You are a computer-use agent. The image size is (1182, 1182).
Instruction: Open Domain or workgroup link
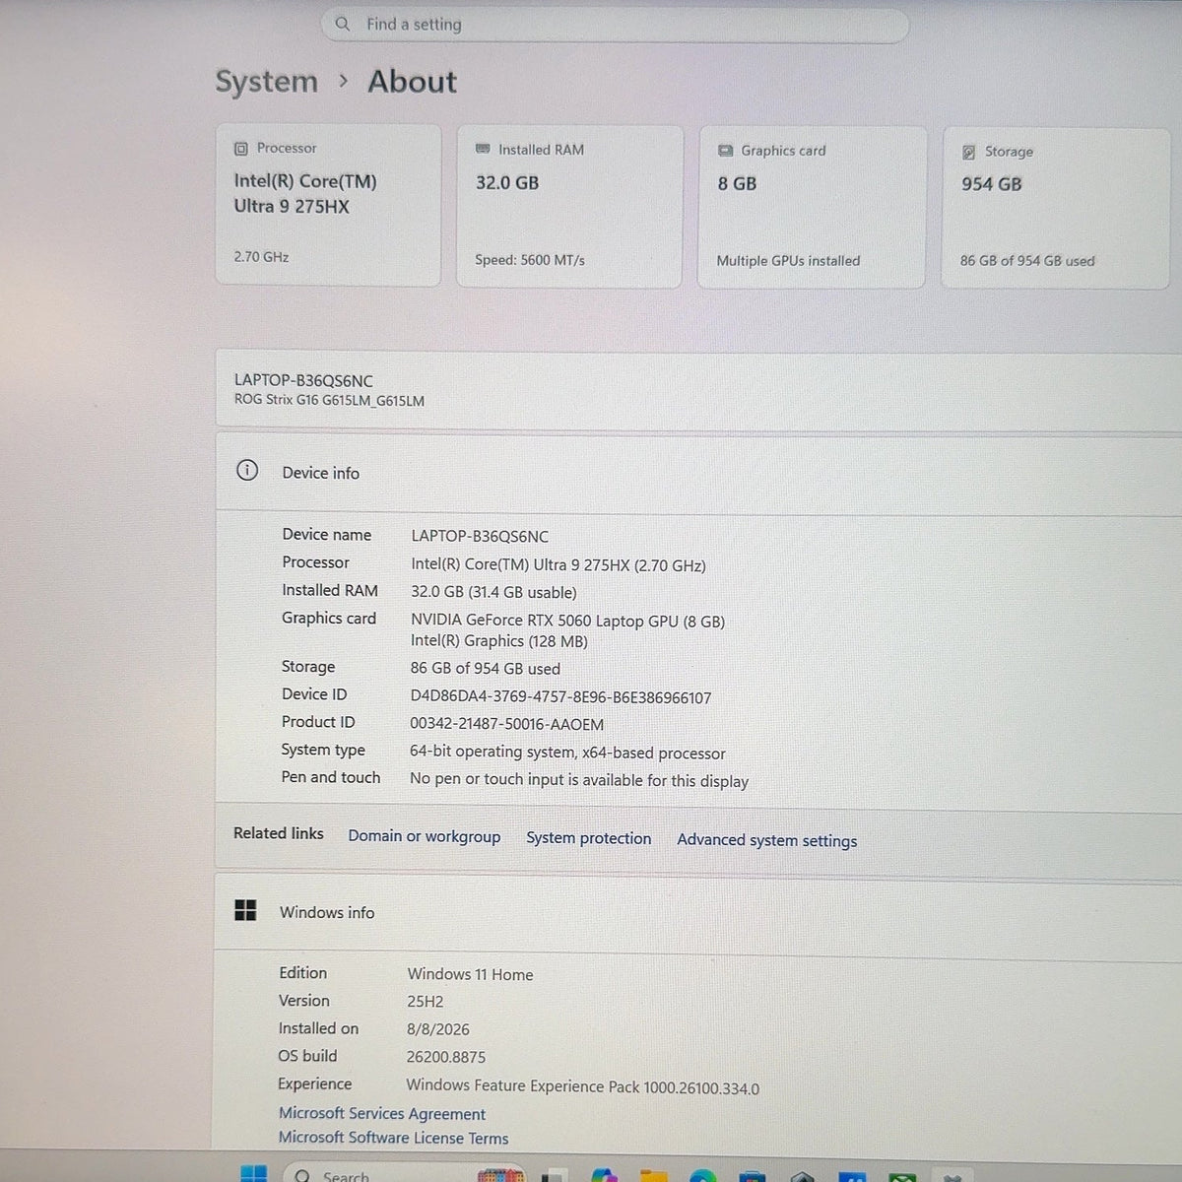coord(425,836)
